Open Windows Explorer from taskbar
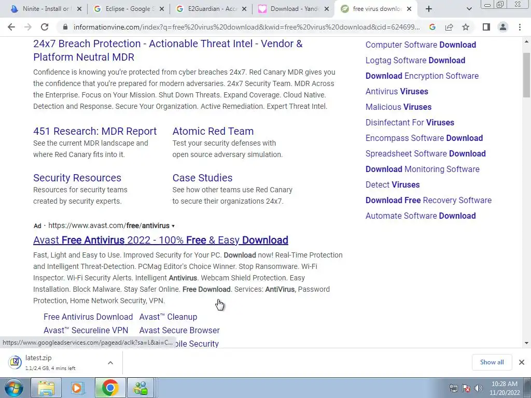This screenshot has width=531, height=398. pyautogui.click(x=46, y=388)
